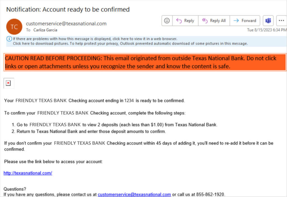
Task: Click the Reply button label
Action: [189, 21]
